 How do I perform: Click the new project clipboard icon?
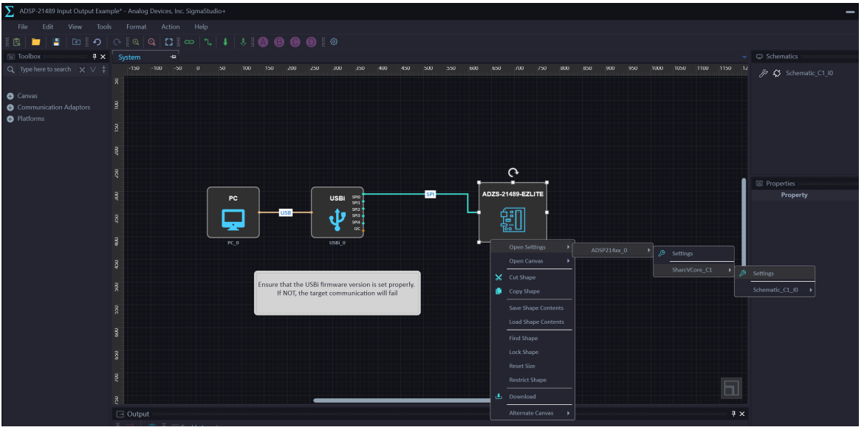[16, 42]
